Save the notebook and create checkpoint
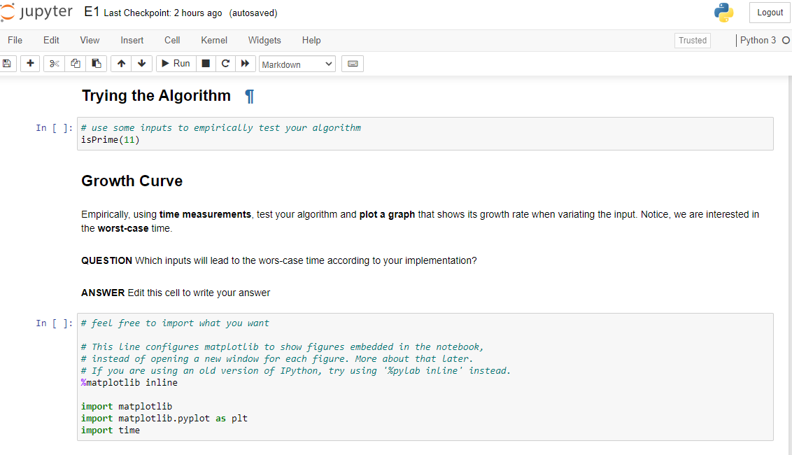Image resolution: width=792 pixels, height=455 pixels. coord(7,64)
